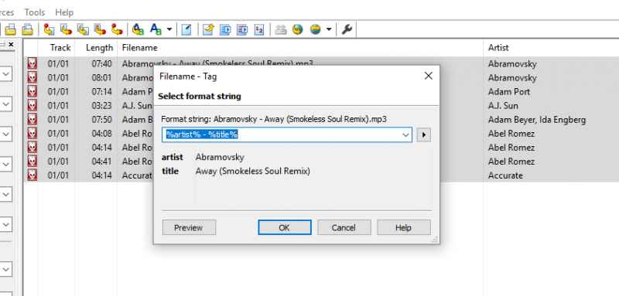Click the Actions (Quick) icon
619x296 pixels.
point(156,29)
